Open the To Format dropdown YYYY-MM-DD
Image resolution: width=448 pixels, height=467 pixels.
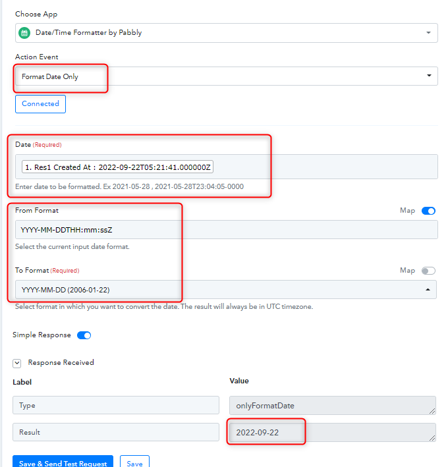click(x=226, y=290)
